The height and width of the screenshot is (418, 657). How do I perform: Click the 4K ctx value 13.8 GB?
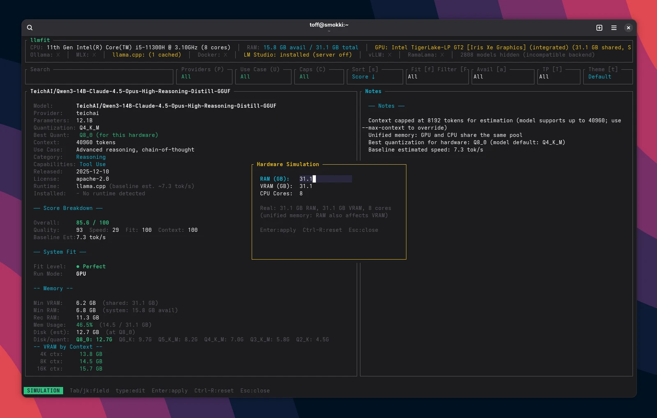(91, 354)
